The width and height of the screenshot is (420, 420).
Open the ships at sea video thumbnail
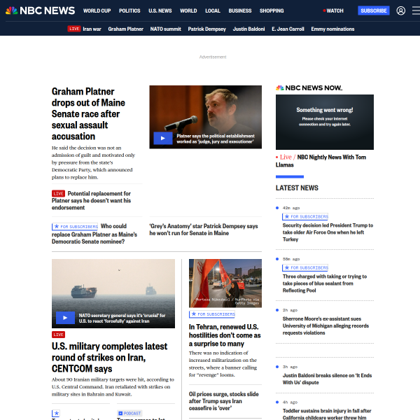point(113,293)
